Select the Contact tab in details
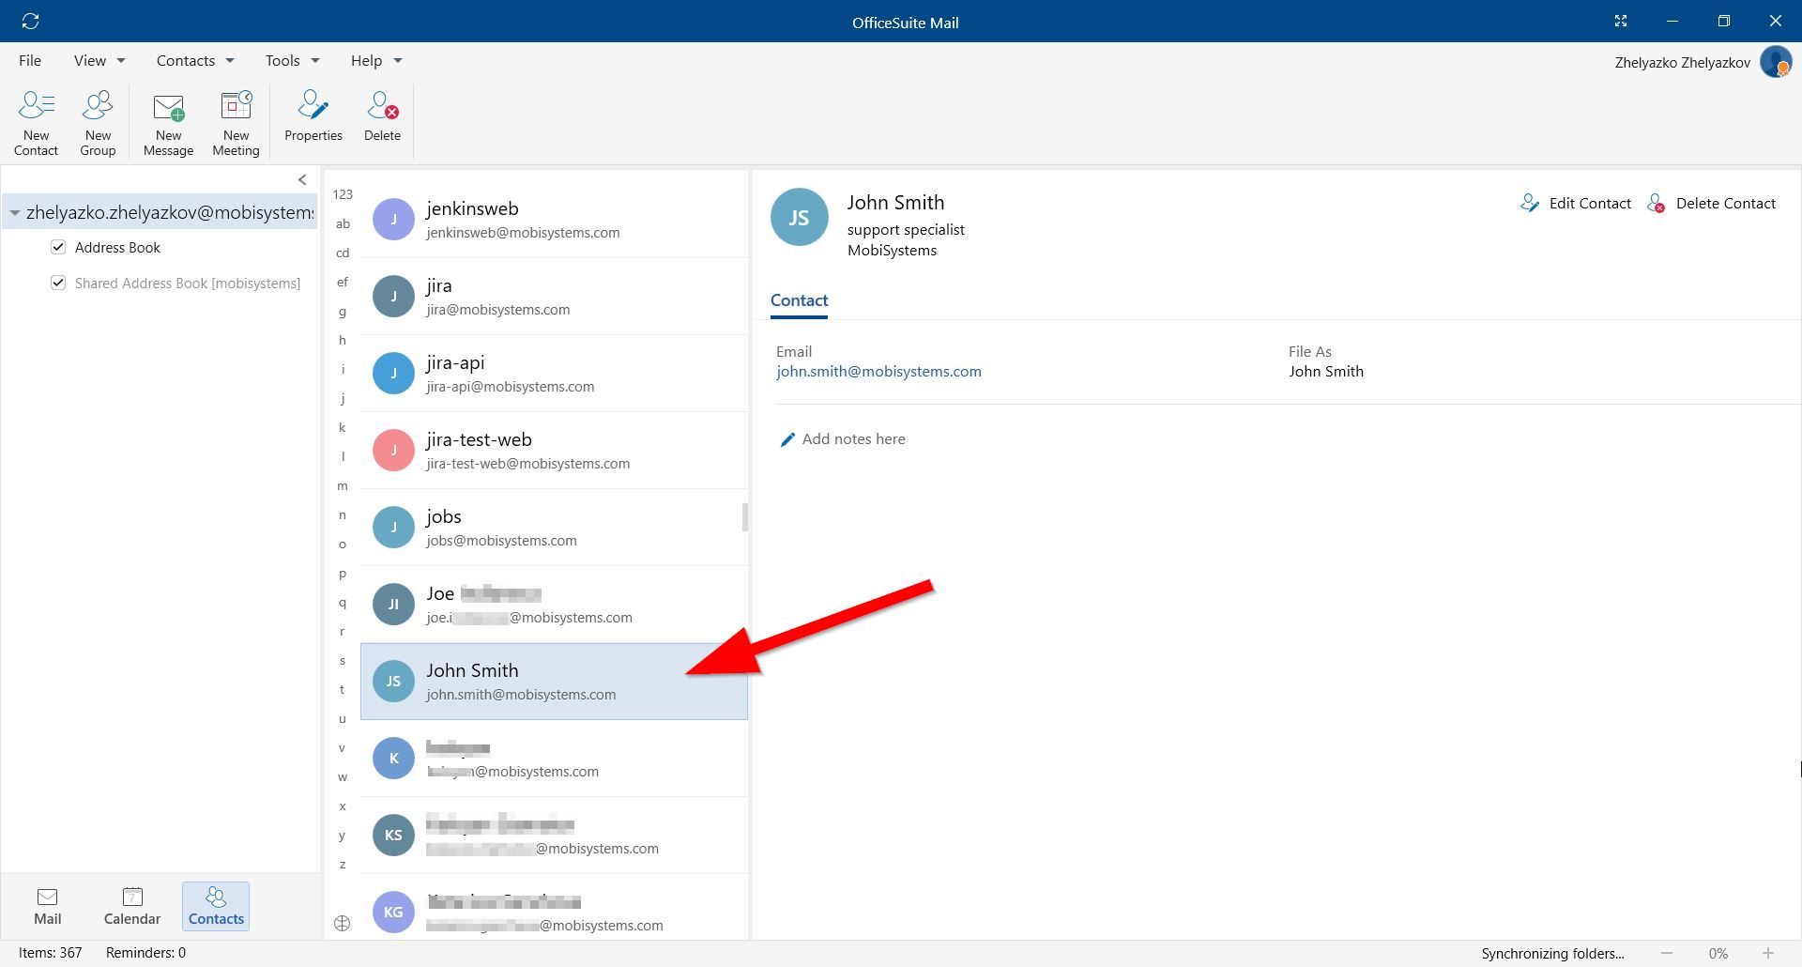 799,300
